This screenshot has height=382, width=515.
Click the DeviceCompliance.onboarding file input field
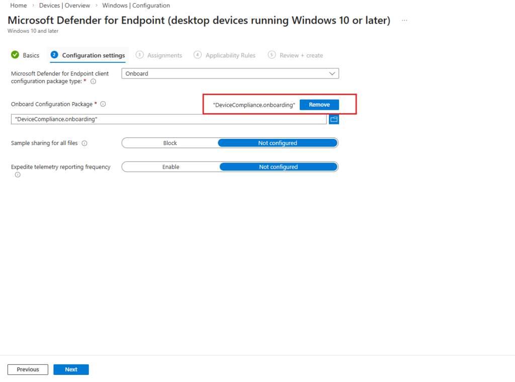click(168, 119)
